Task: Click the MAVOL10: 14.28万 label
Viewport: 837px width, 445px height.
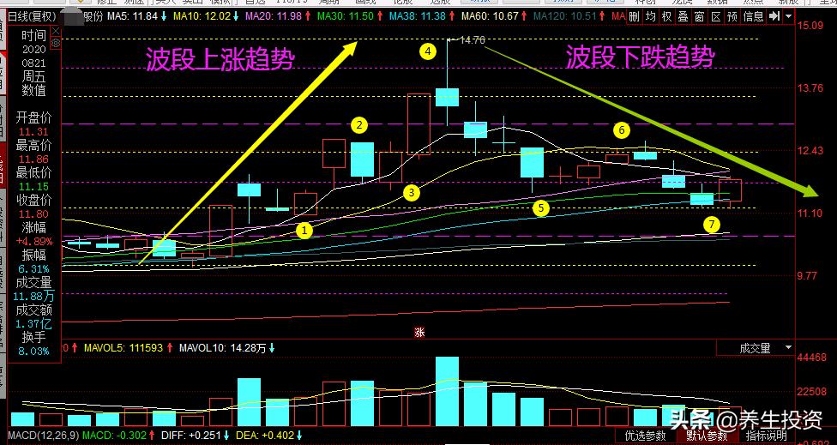Action: click(222, 348)
